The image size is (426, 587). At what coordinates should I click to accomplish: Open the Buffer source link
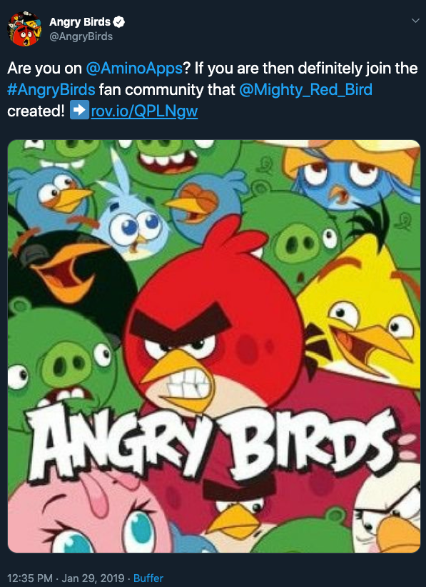point(148,578)
